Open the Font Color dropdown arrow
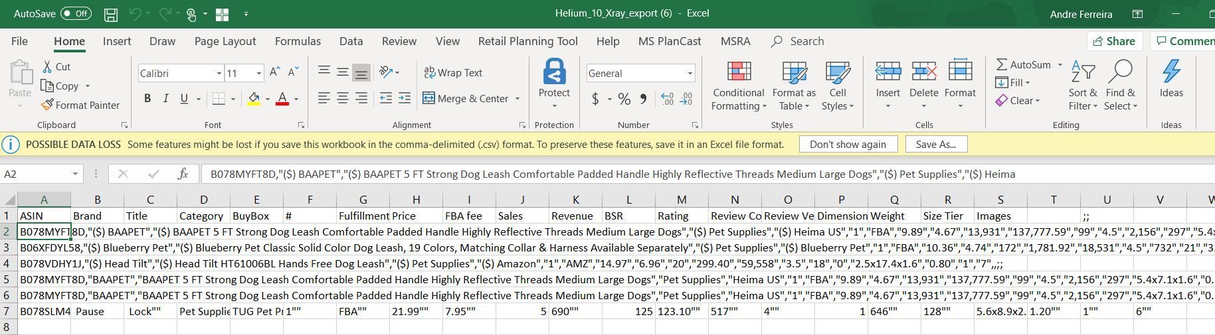1215x335 pixels. [296, 99]
